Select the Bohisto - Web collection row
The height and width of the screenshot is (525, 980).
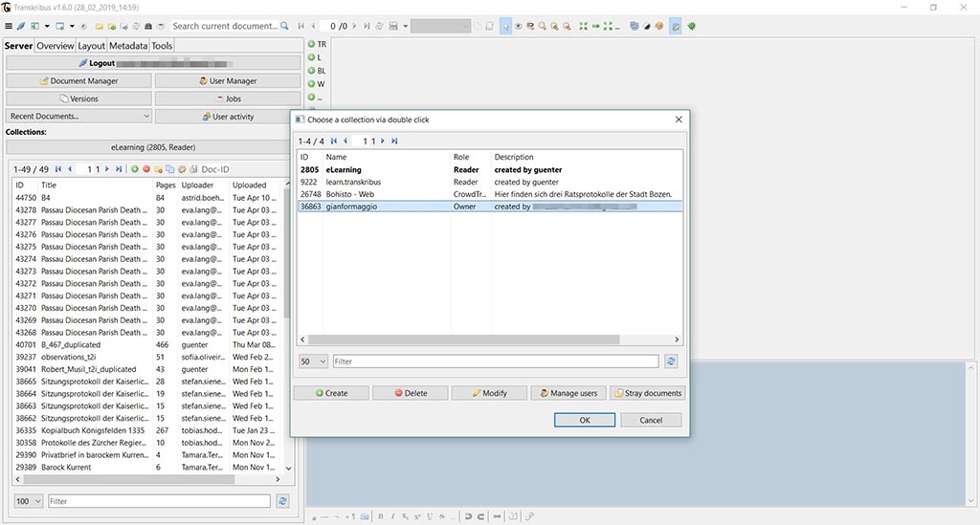tap(490, 194)
